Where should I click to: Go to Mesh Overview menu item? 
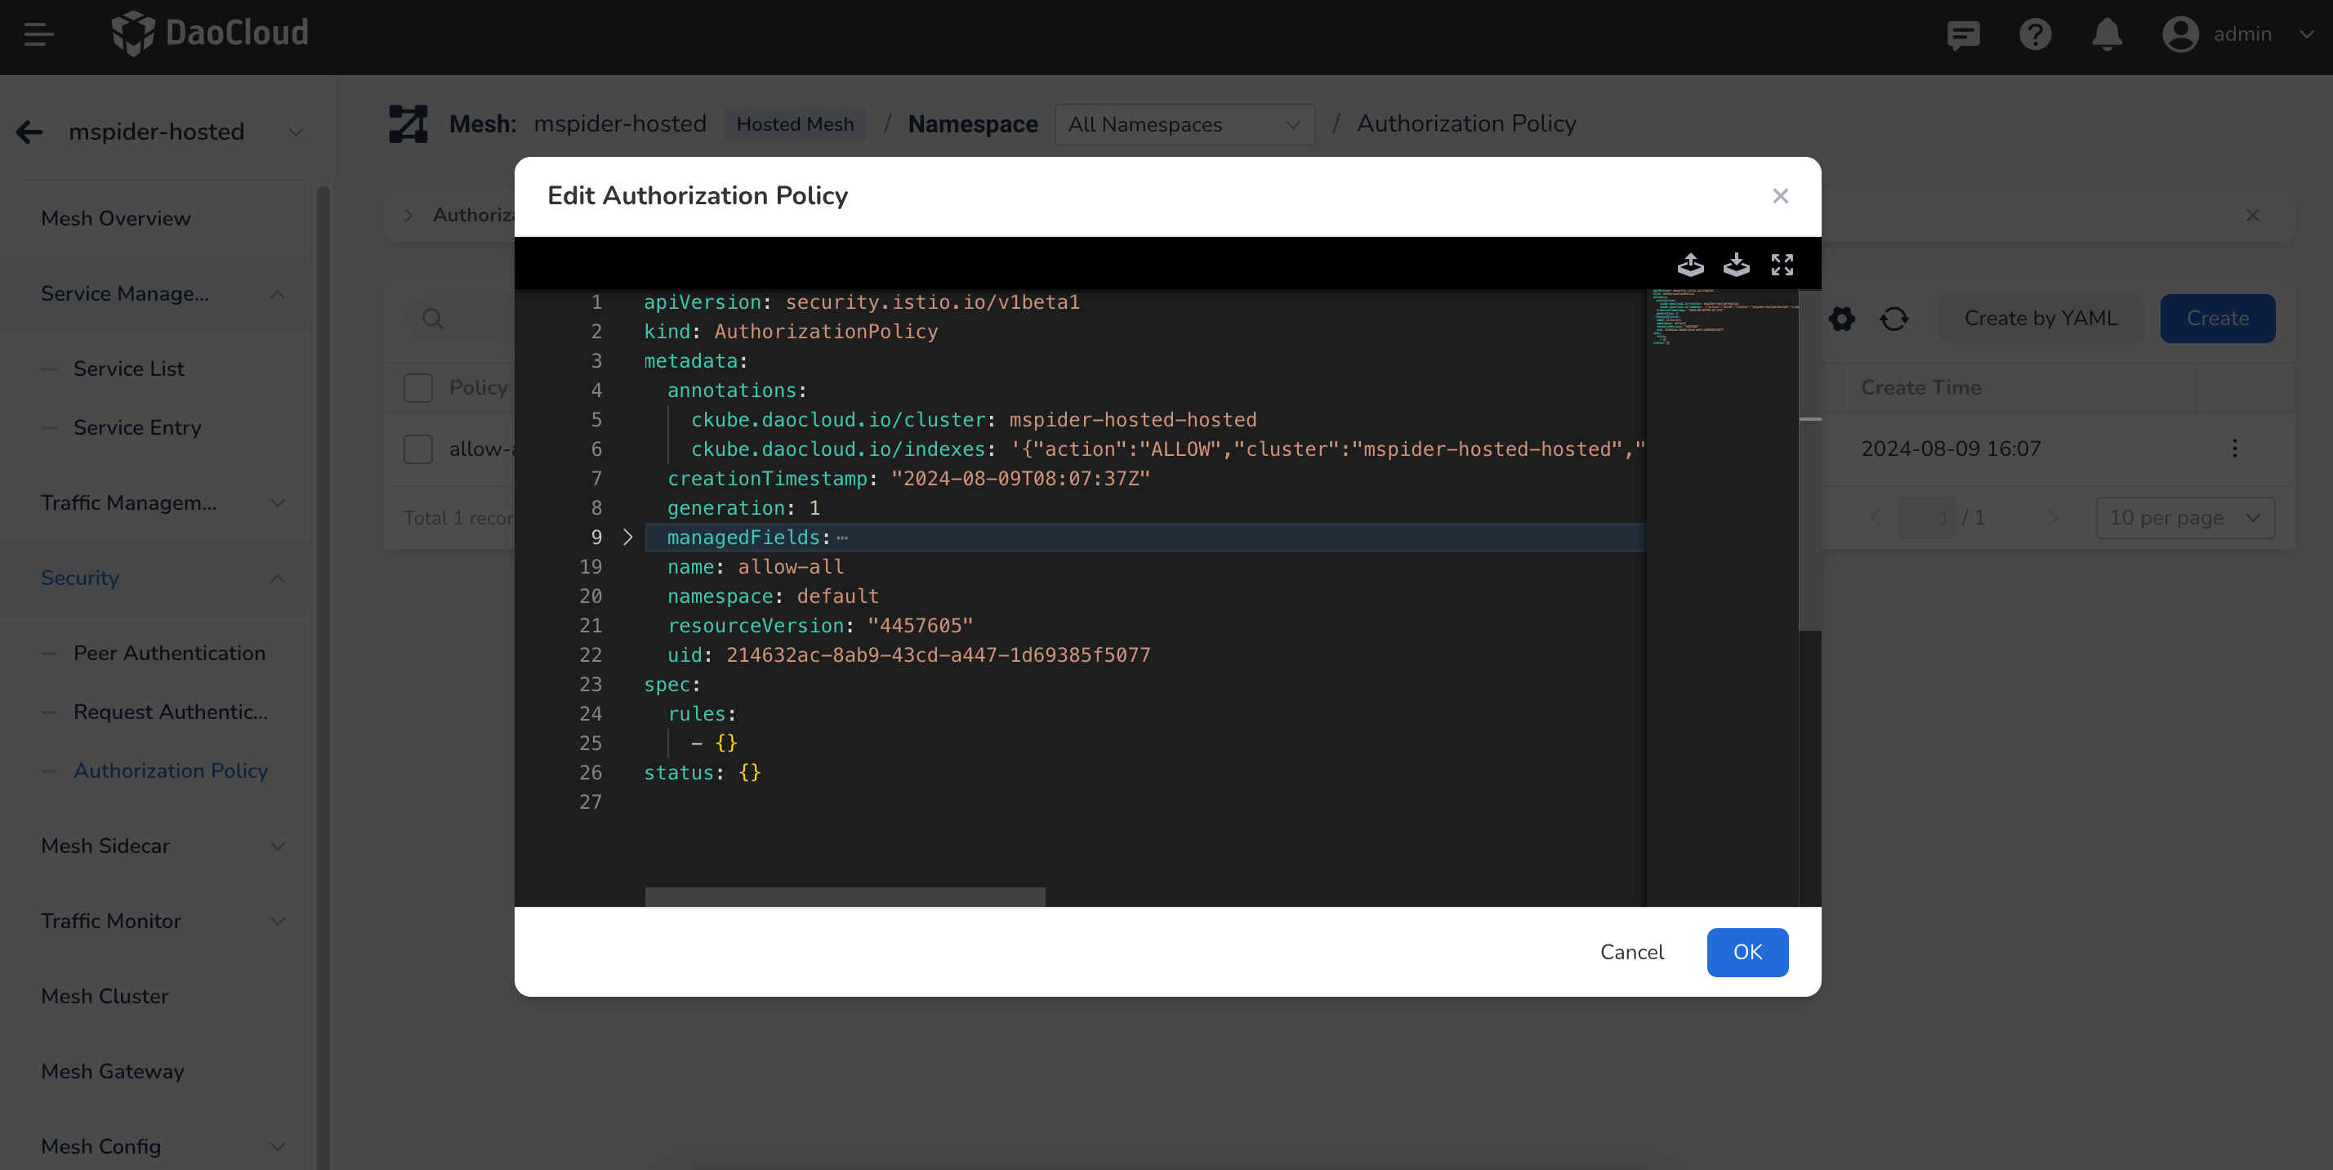pyautogui.click(x=116, y=218)
